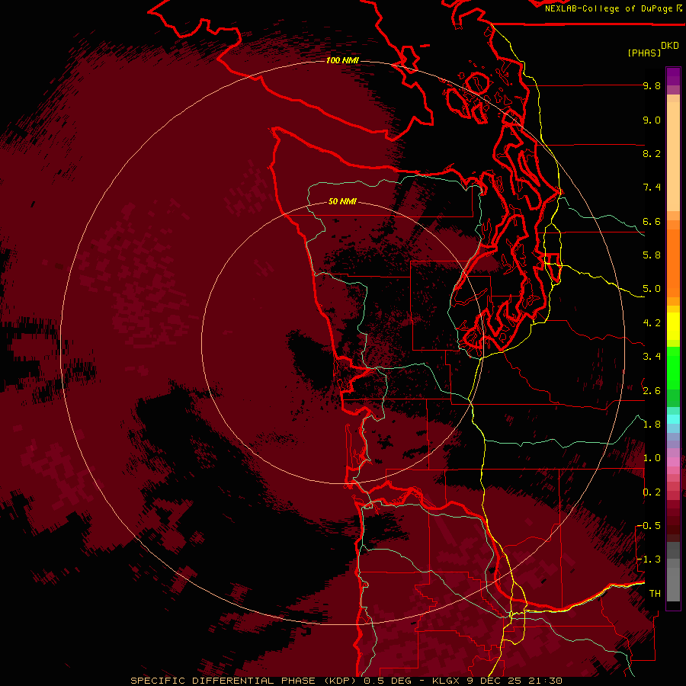The width and height of the screenshot is (686, 686).
Task: Select the 9.0 legend scale value
Action: point(652,120)
